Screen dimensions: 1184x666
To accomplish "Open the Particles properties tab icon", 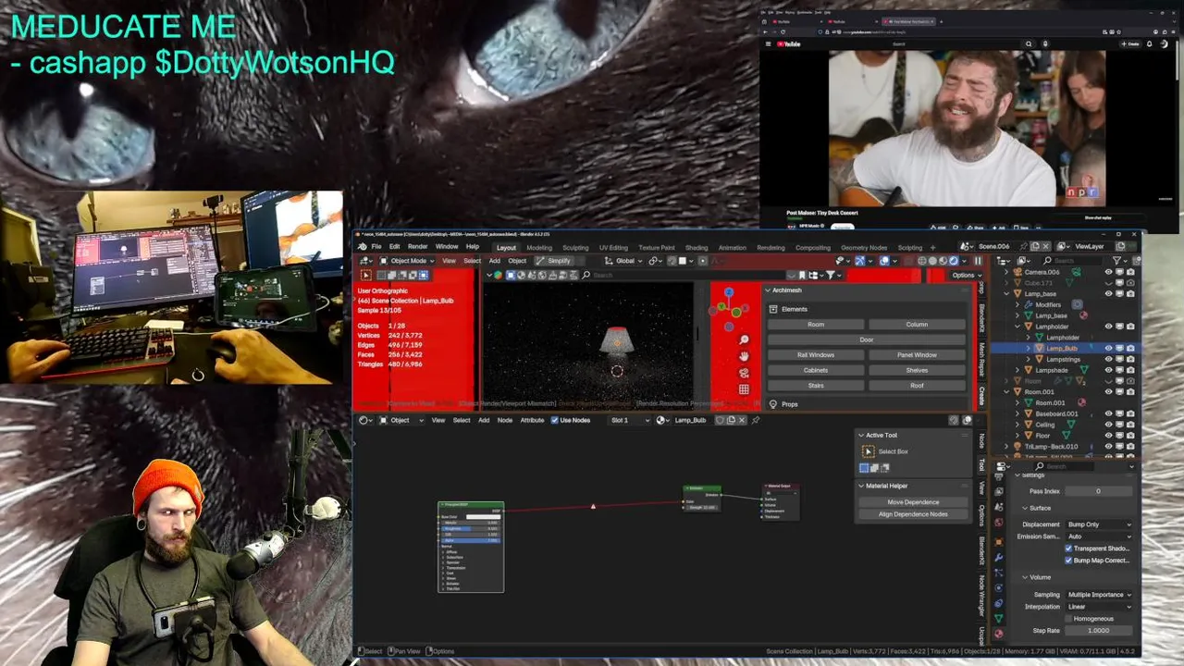I will click(999, 573).
